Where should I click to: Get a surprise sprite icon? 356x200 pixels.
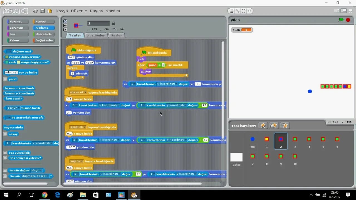coord(285,126)
